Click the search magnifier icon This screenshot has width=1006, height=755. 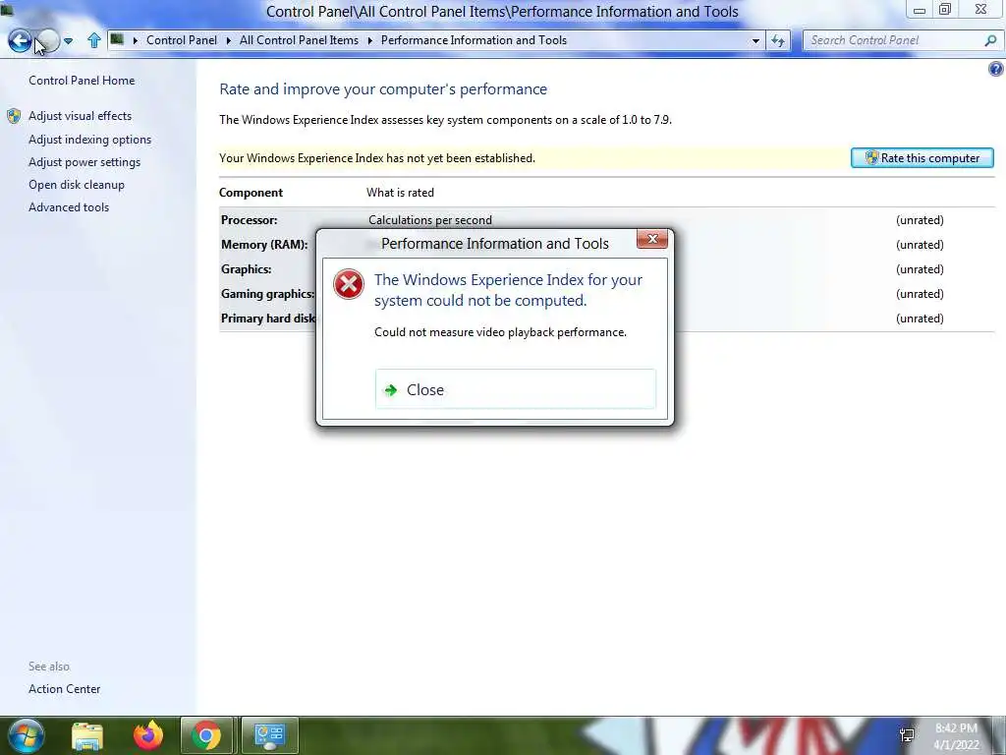(990, 40)
